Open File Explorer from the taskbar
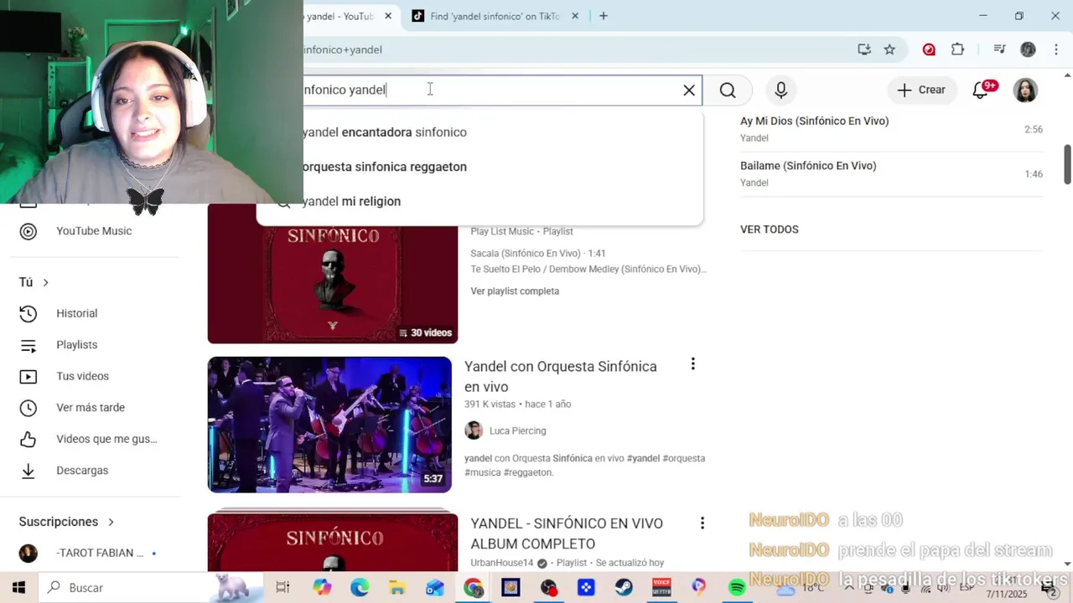The height and width of the screenshot is (603, 1073). tap(397, 588)
